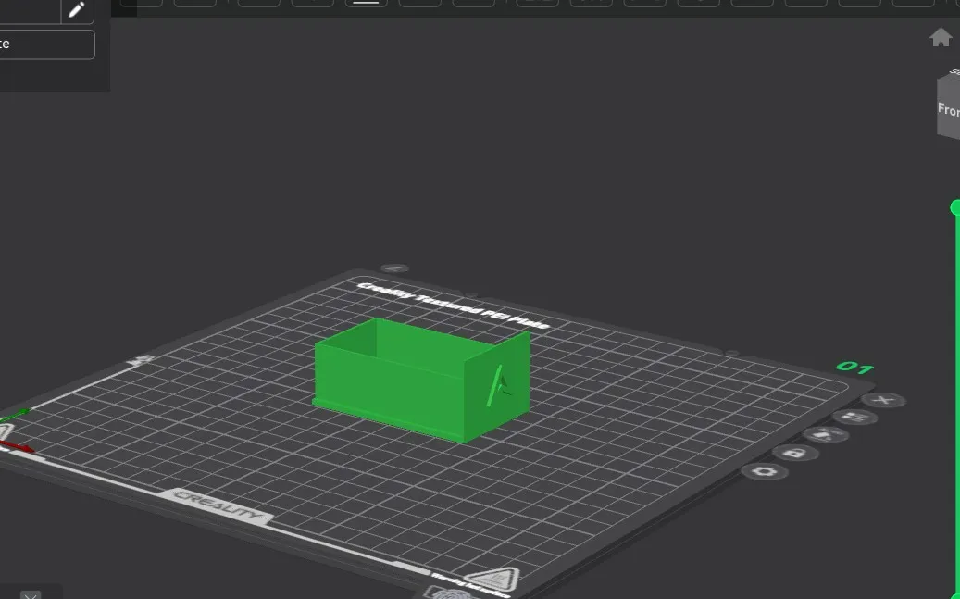
Task: Click the partially visible button under the pencil
Action: 46,44
